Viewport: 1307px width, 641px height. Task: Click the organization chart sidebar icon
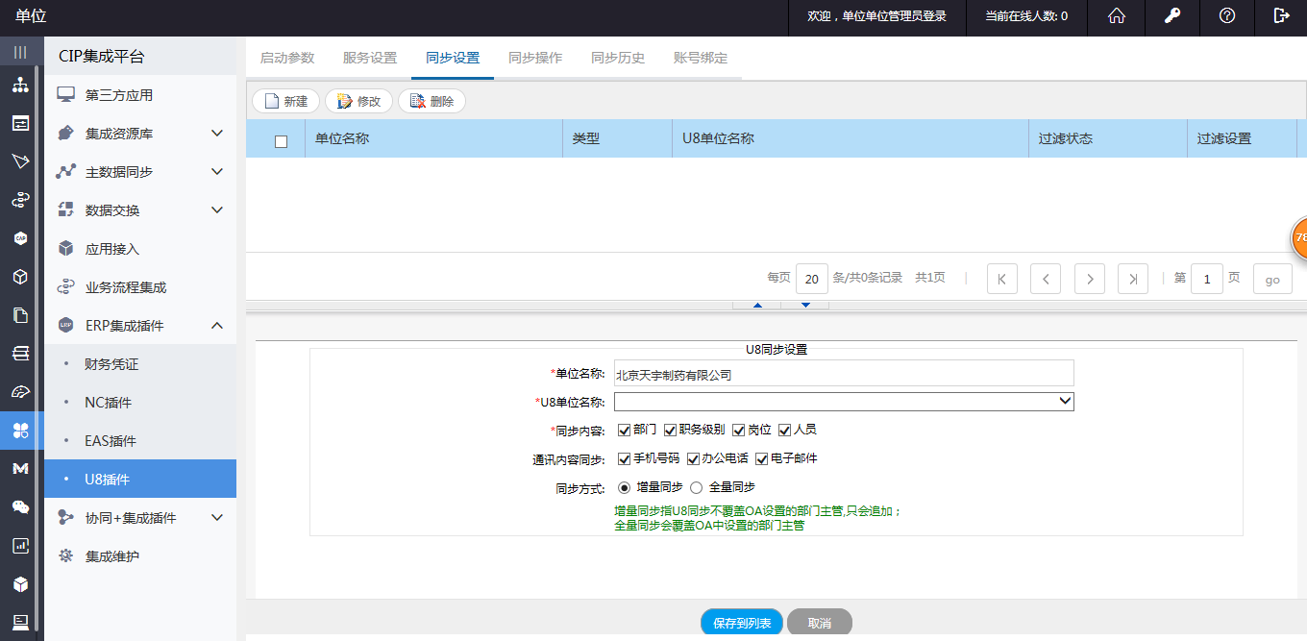pos(20,86)
